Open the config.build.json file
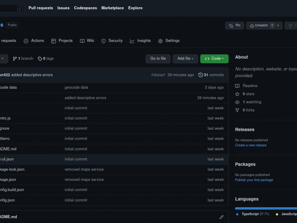297x223 pixels. pyautogui.click(x=12, y=190)
